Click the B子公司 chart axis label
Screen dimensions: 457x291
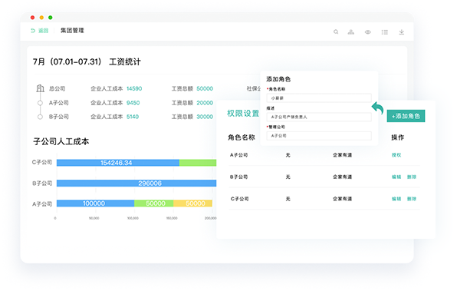tap(42, 184)
